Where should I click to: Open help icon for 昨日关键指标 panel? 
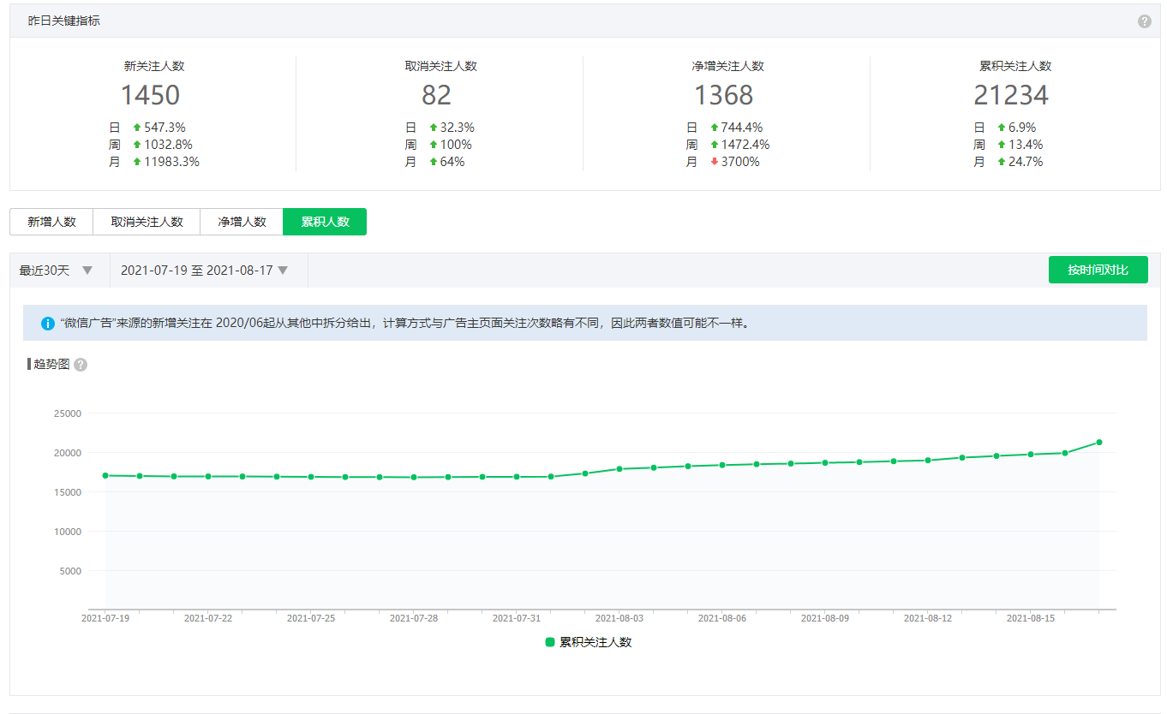coord(1144,21)
